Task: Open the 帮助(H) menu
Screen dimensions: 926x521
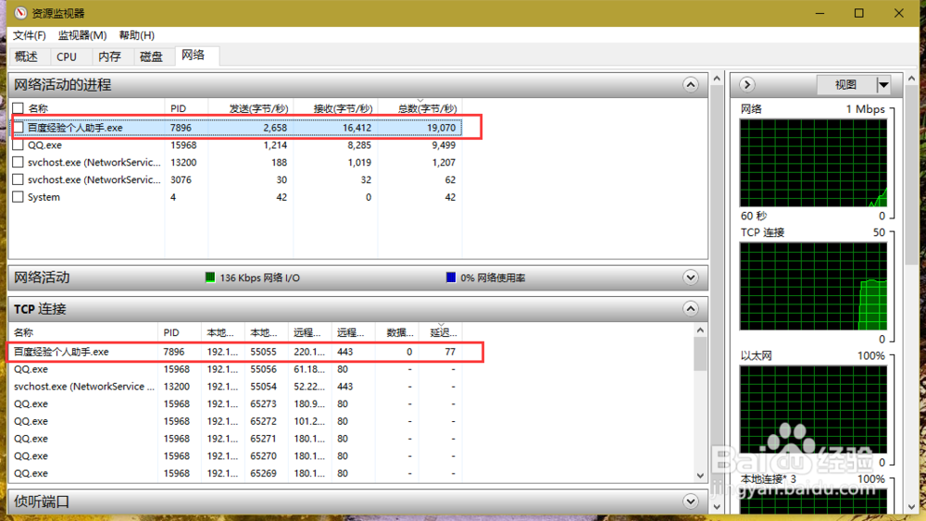Action: click(136, 35)
